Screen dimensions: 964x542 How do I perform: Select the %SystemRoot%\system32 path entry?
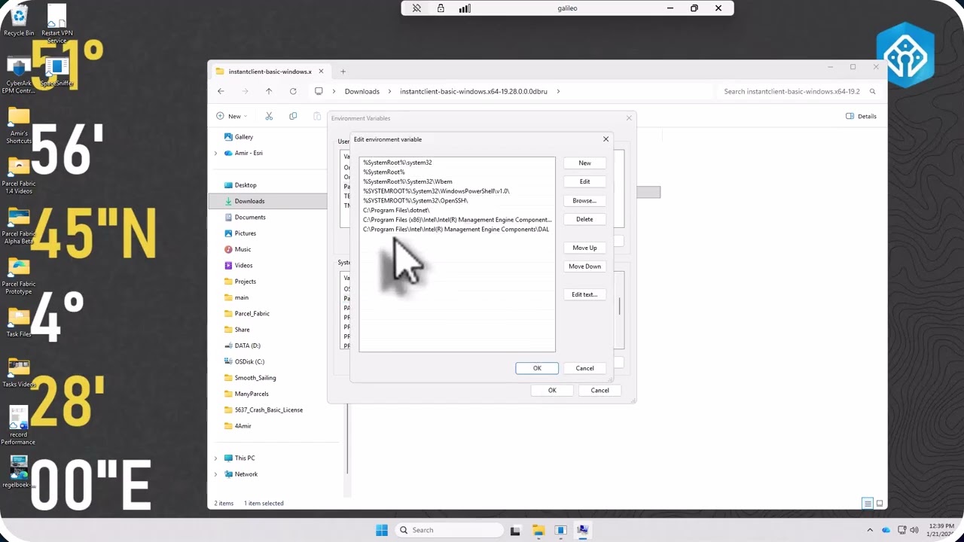[x=457, y=163]
